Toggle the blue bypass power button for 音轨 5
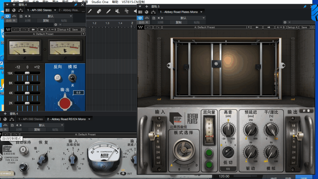Image resolution: width=318 pixels, height=179 pixels. (140, 18)
